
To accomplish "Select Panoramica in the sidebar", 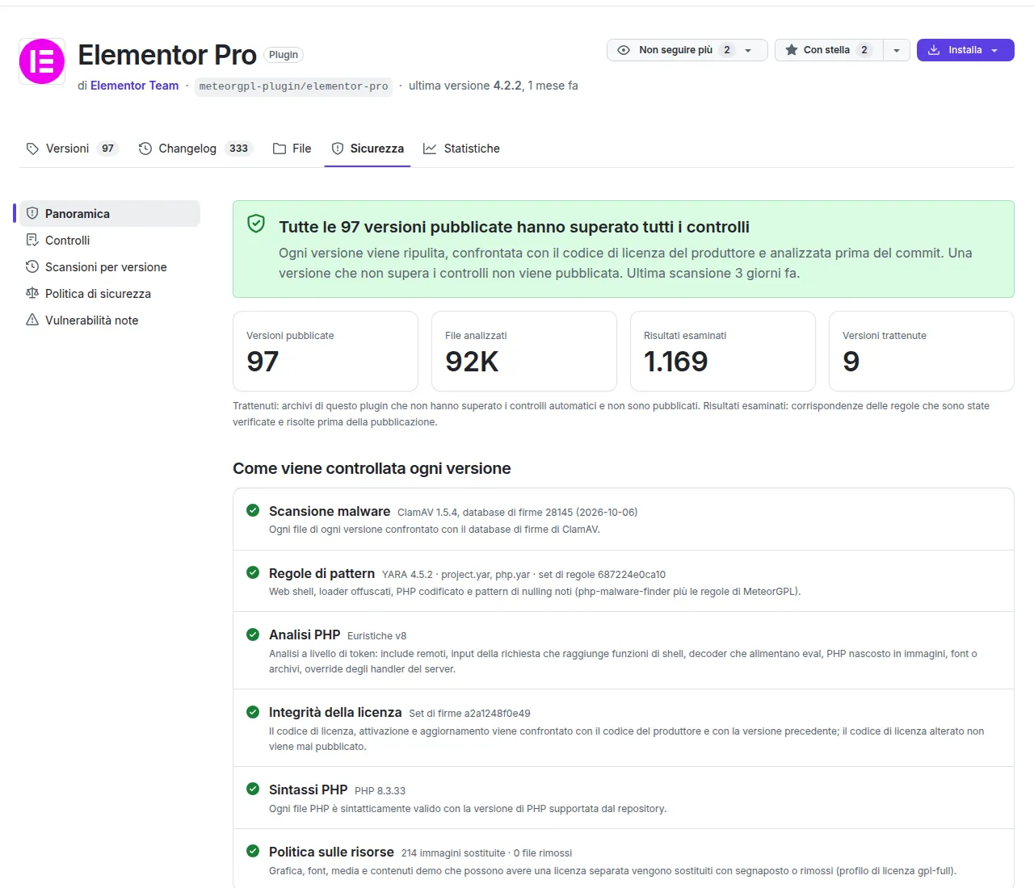I will (x=110, y=214).
